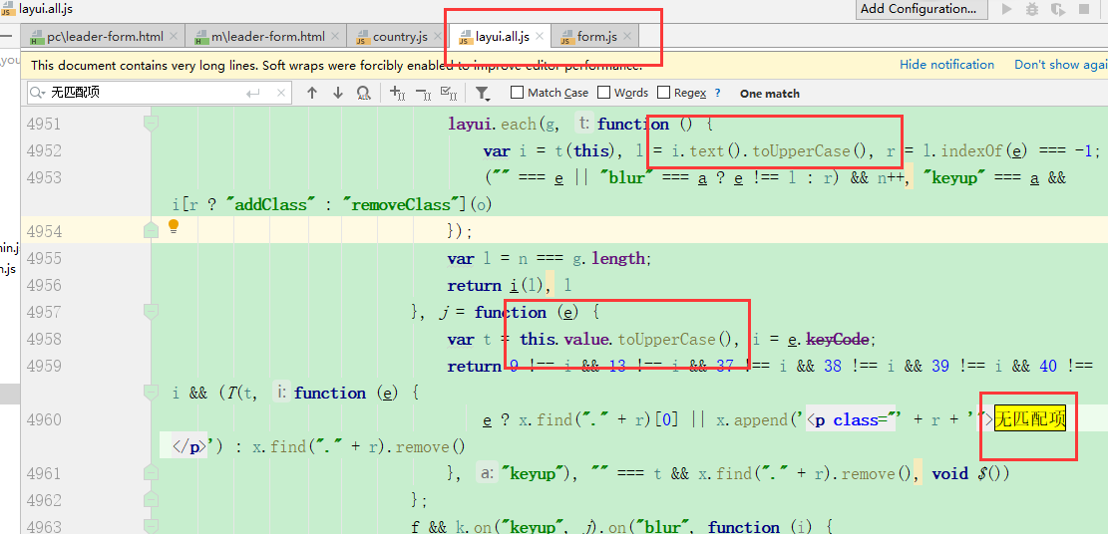Click line number 4952 in gutter

[44, 150]
